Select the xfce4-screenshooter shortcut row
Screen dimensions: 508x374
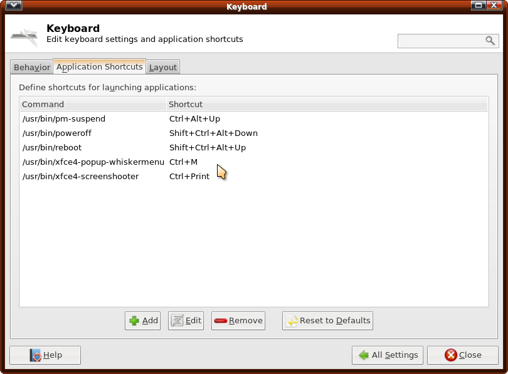pos(80,177)
